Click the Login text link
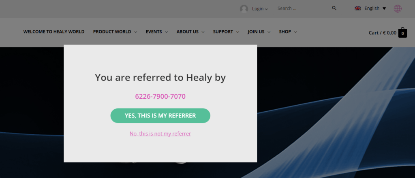Image resolution: width=415 pixels, height=178 pixels. pyautogui.click(x=257, y=8)
